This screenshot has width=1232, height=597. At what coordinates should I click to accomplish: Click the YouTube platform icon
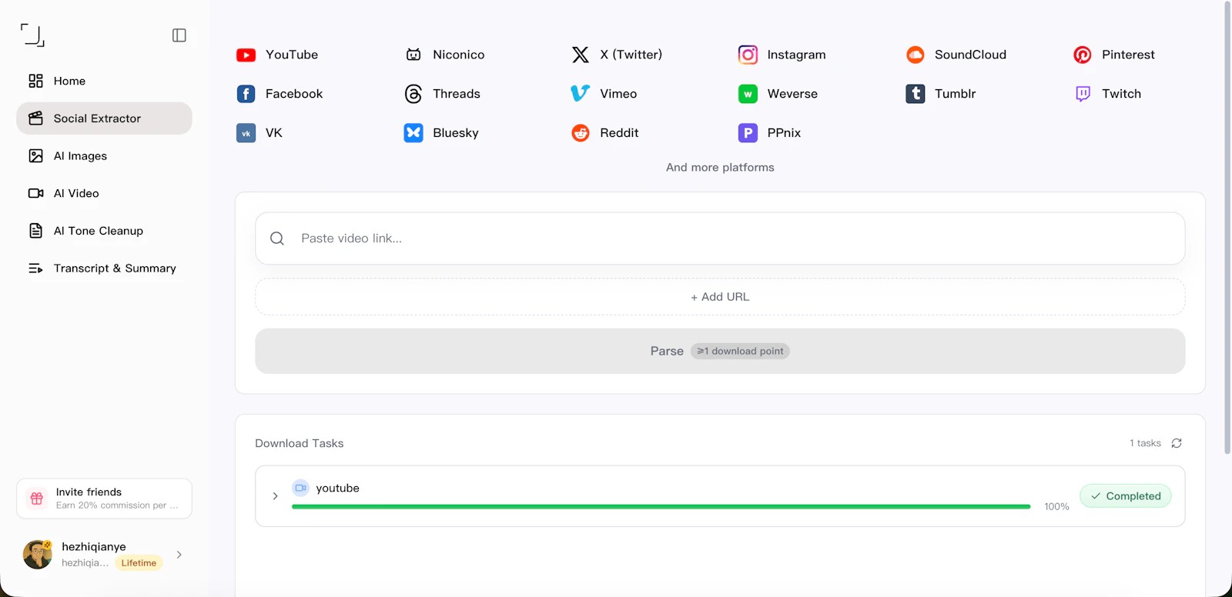point(246,55)
